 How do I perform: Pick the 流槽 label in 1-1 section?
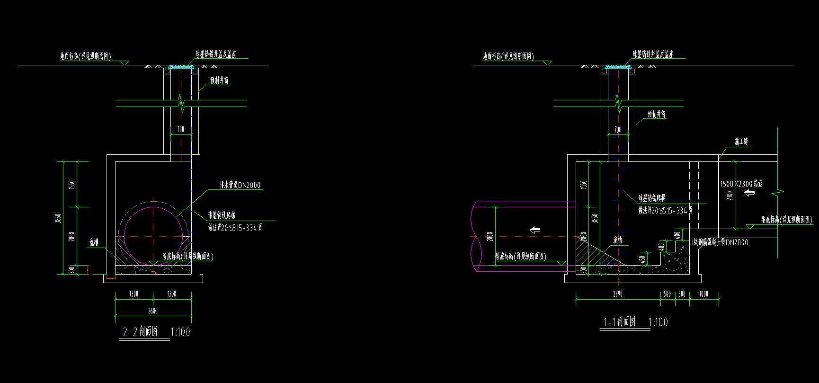618,240
